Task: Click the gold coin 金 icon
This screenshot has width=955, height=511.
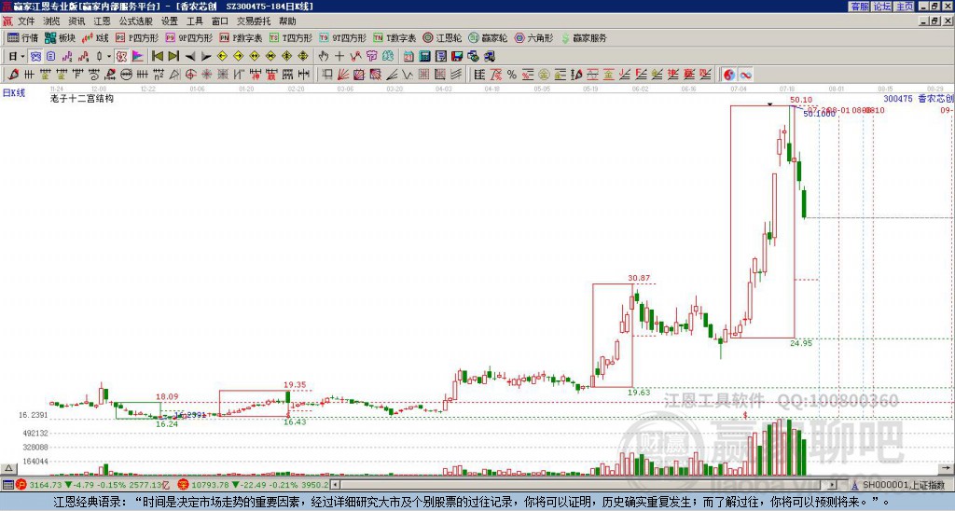Action: tap(544, 75)
